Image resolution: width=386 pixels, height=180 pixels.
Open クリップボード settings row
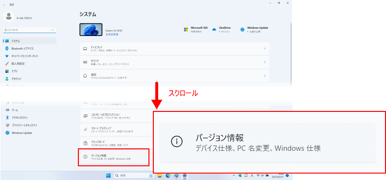(116, 144)
